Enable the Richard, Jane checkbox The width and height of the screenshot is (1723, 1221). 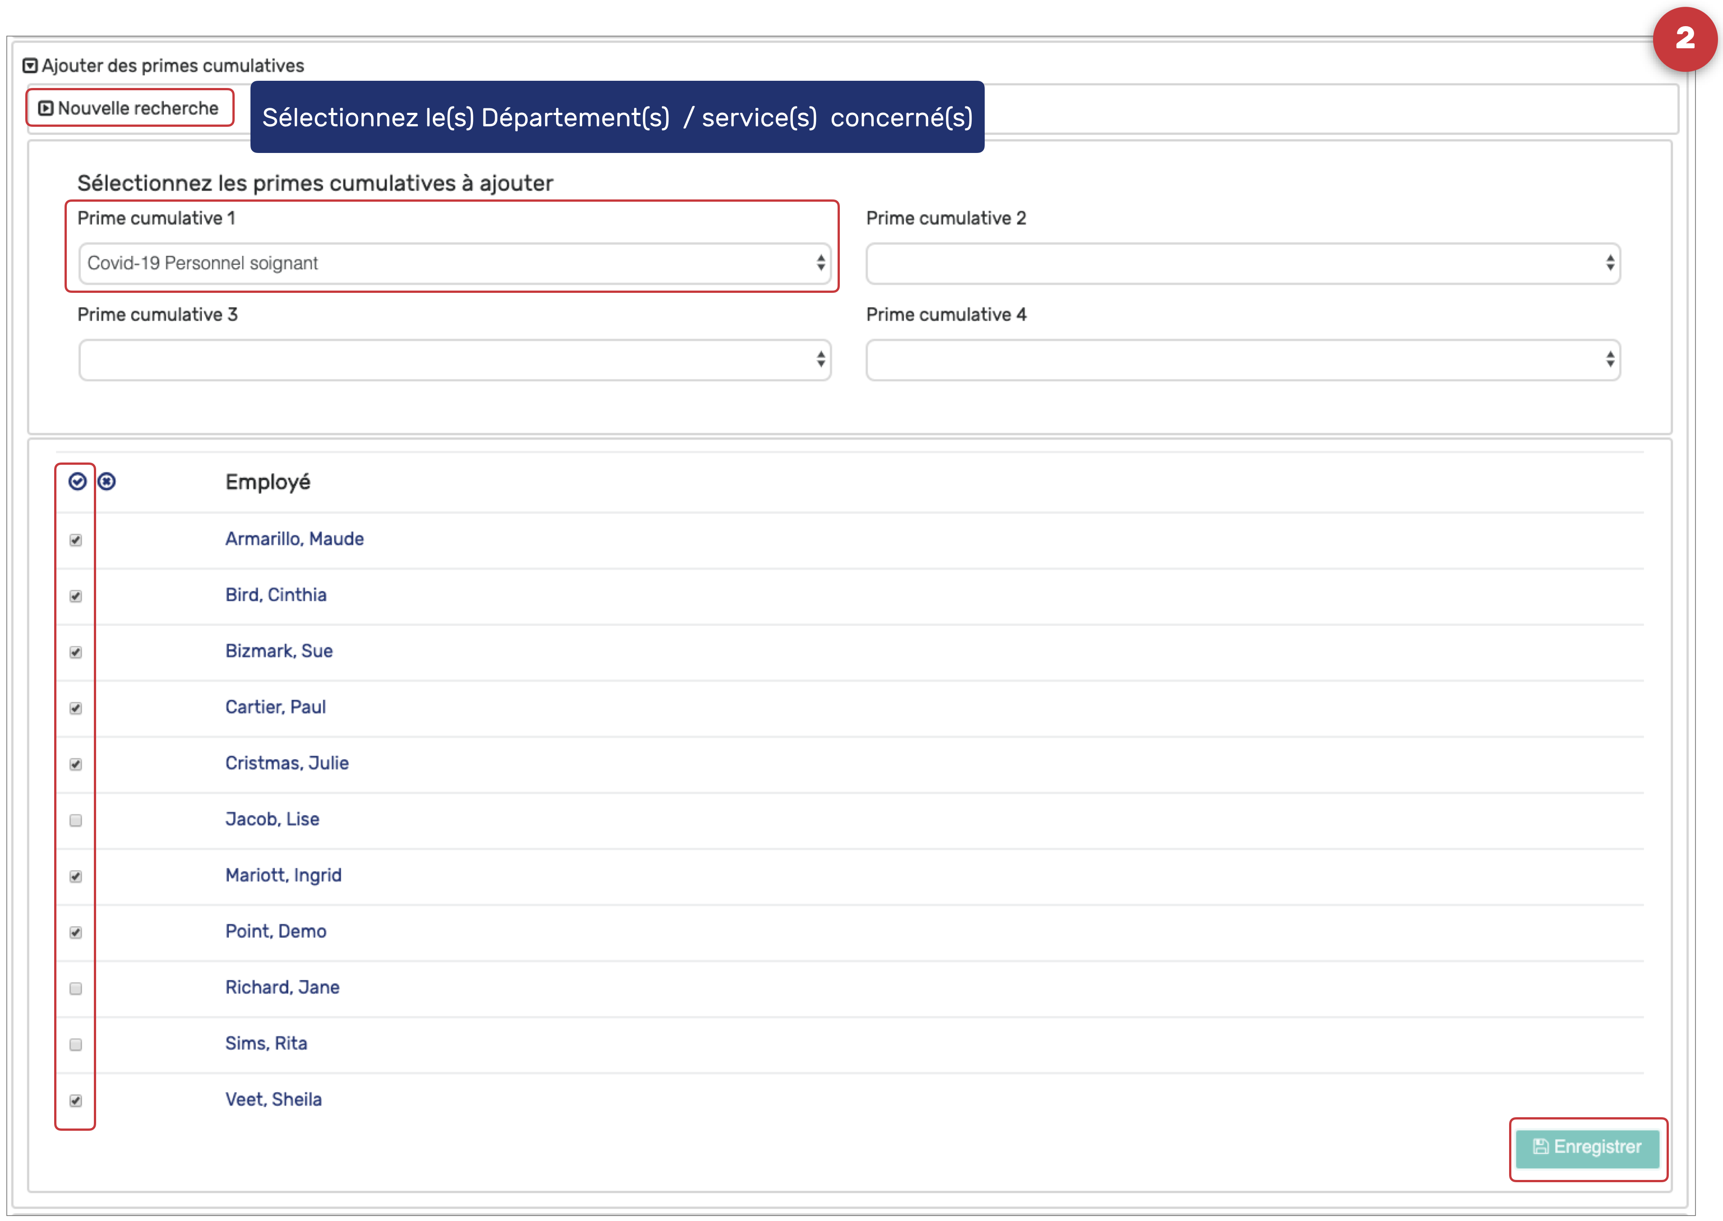(x=76, y=989)
